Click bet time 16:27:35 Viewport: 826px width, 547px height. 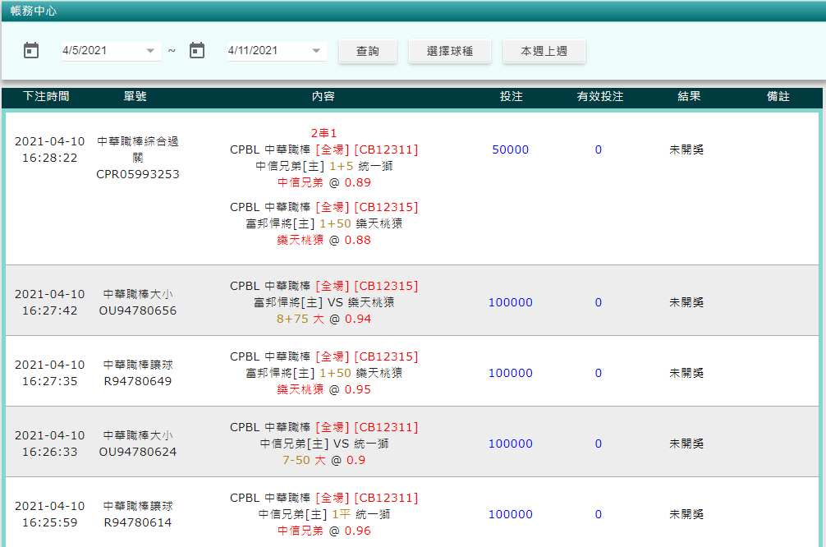[49, 382]
